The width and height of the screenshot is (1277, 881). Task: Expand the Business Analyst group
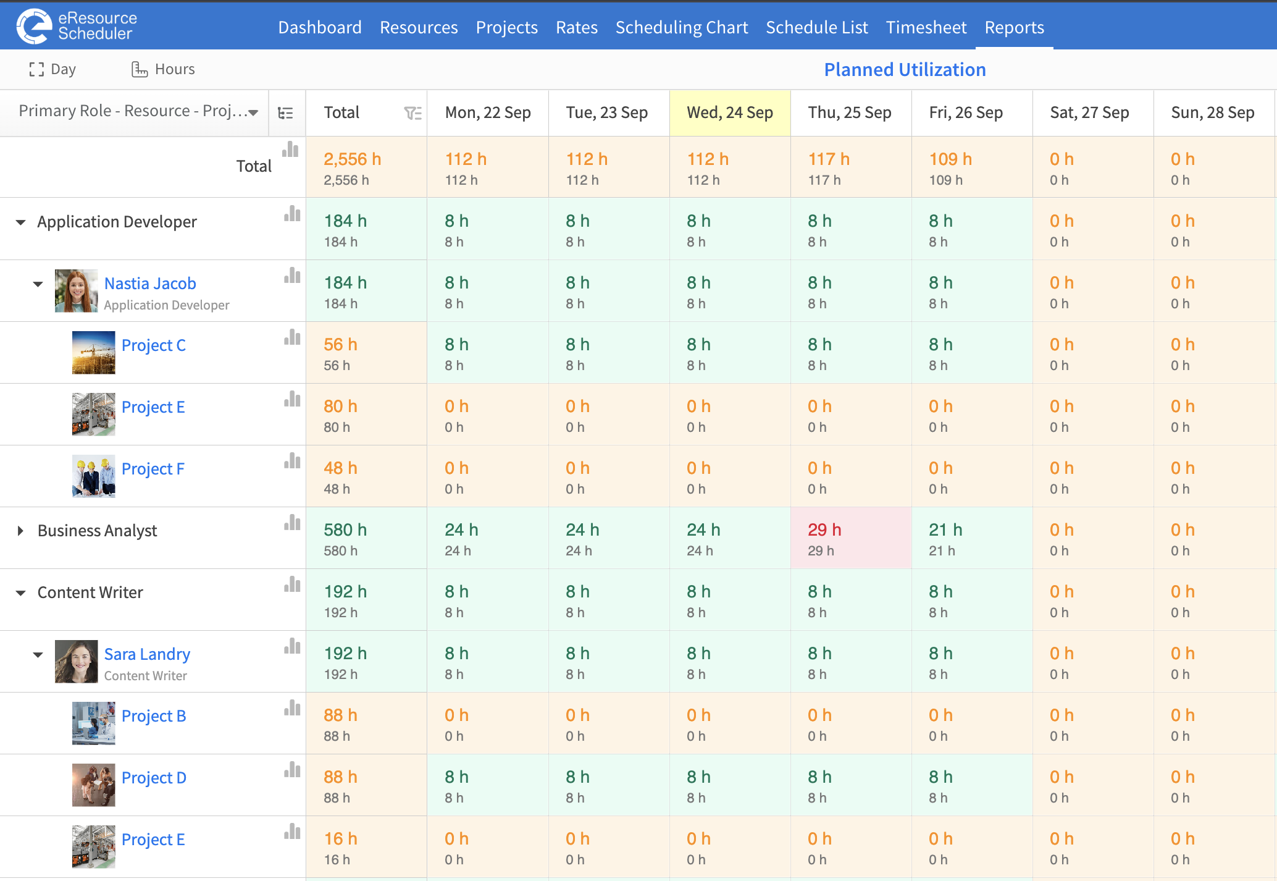(x=20, y=531)
